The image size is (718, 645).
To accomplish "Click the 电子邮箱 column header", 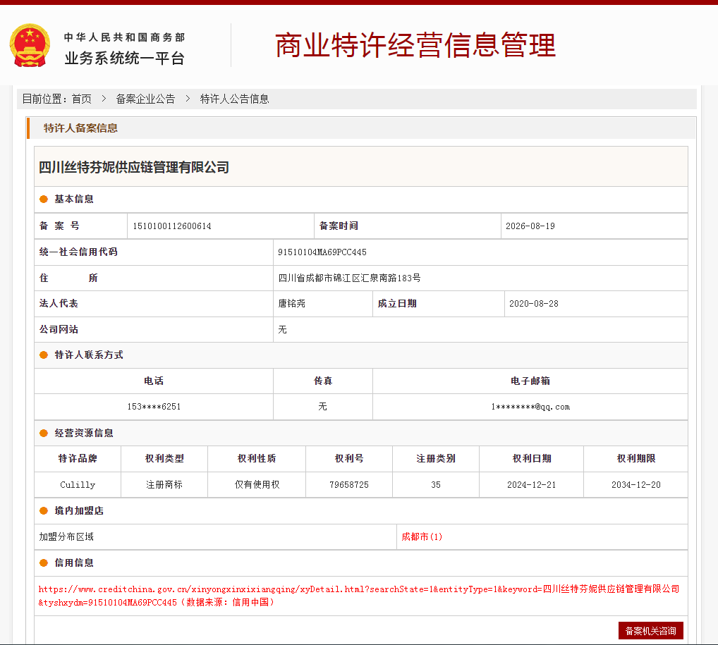I will point(530,381).
